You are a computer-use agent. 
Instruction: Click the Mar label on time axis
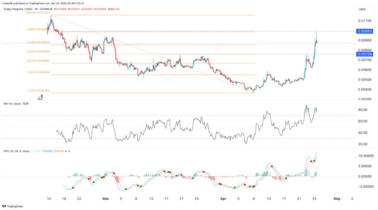[106, 199]
